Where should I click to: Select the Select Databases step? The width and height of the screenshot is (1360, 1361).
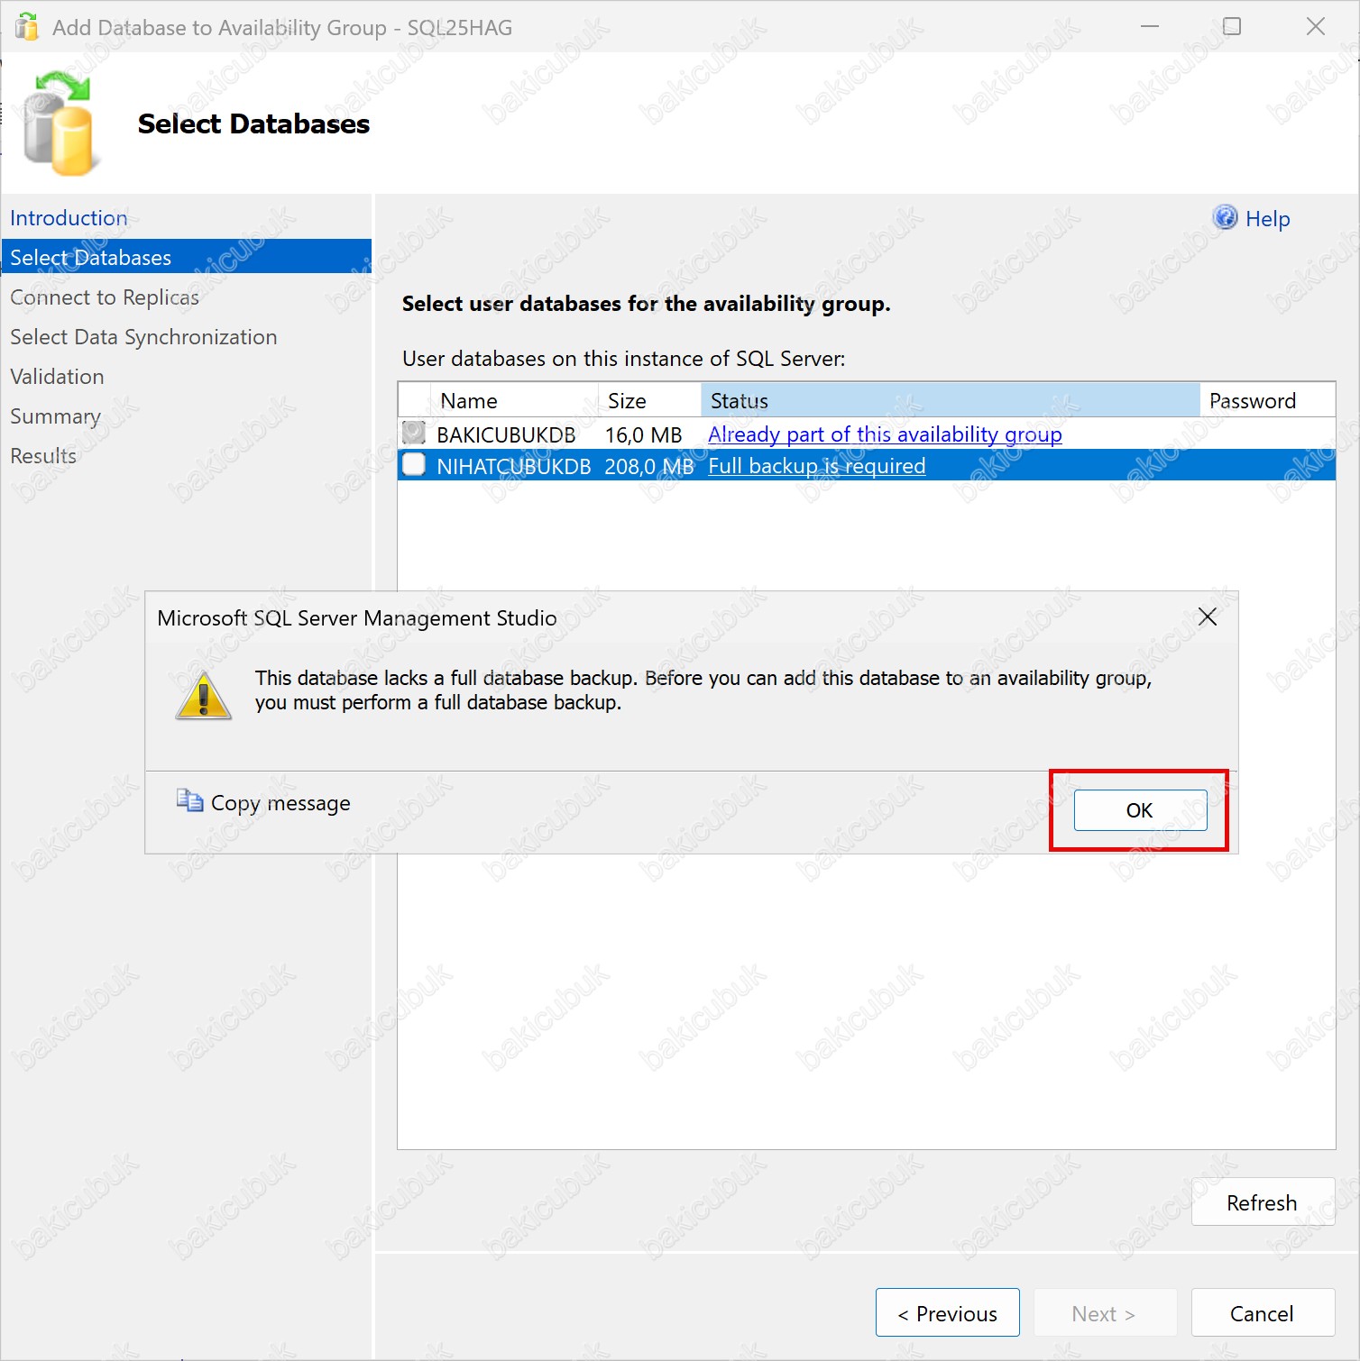point(90,258)
